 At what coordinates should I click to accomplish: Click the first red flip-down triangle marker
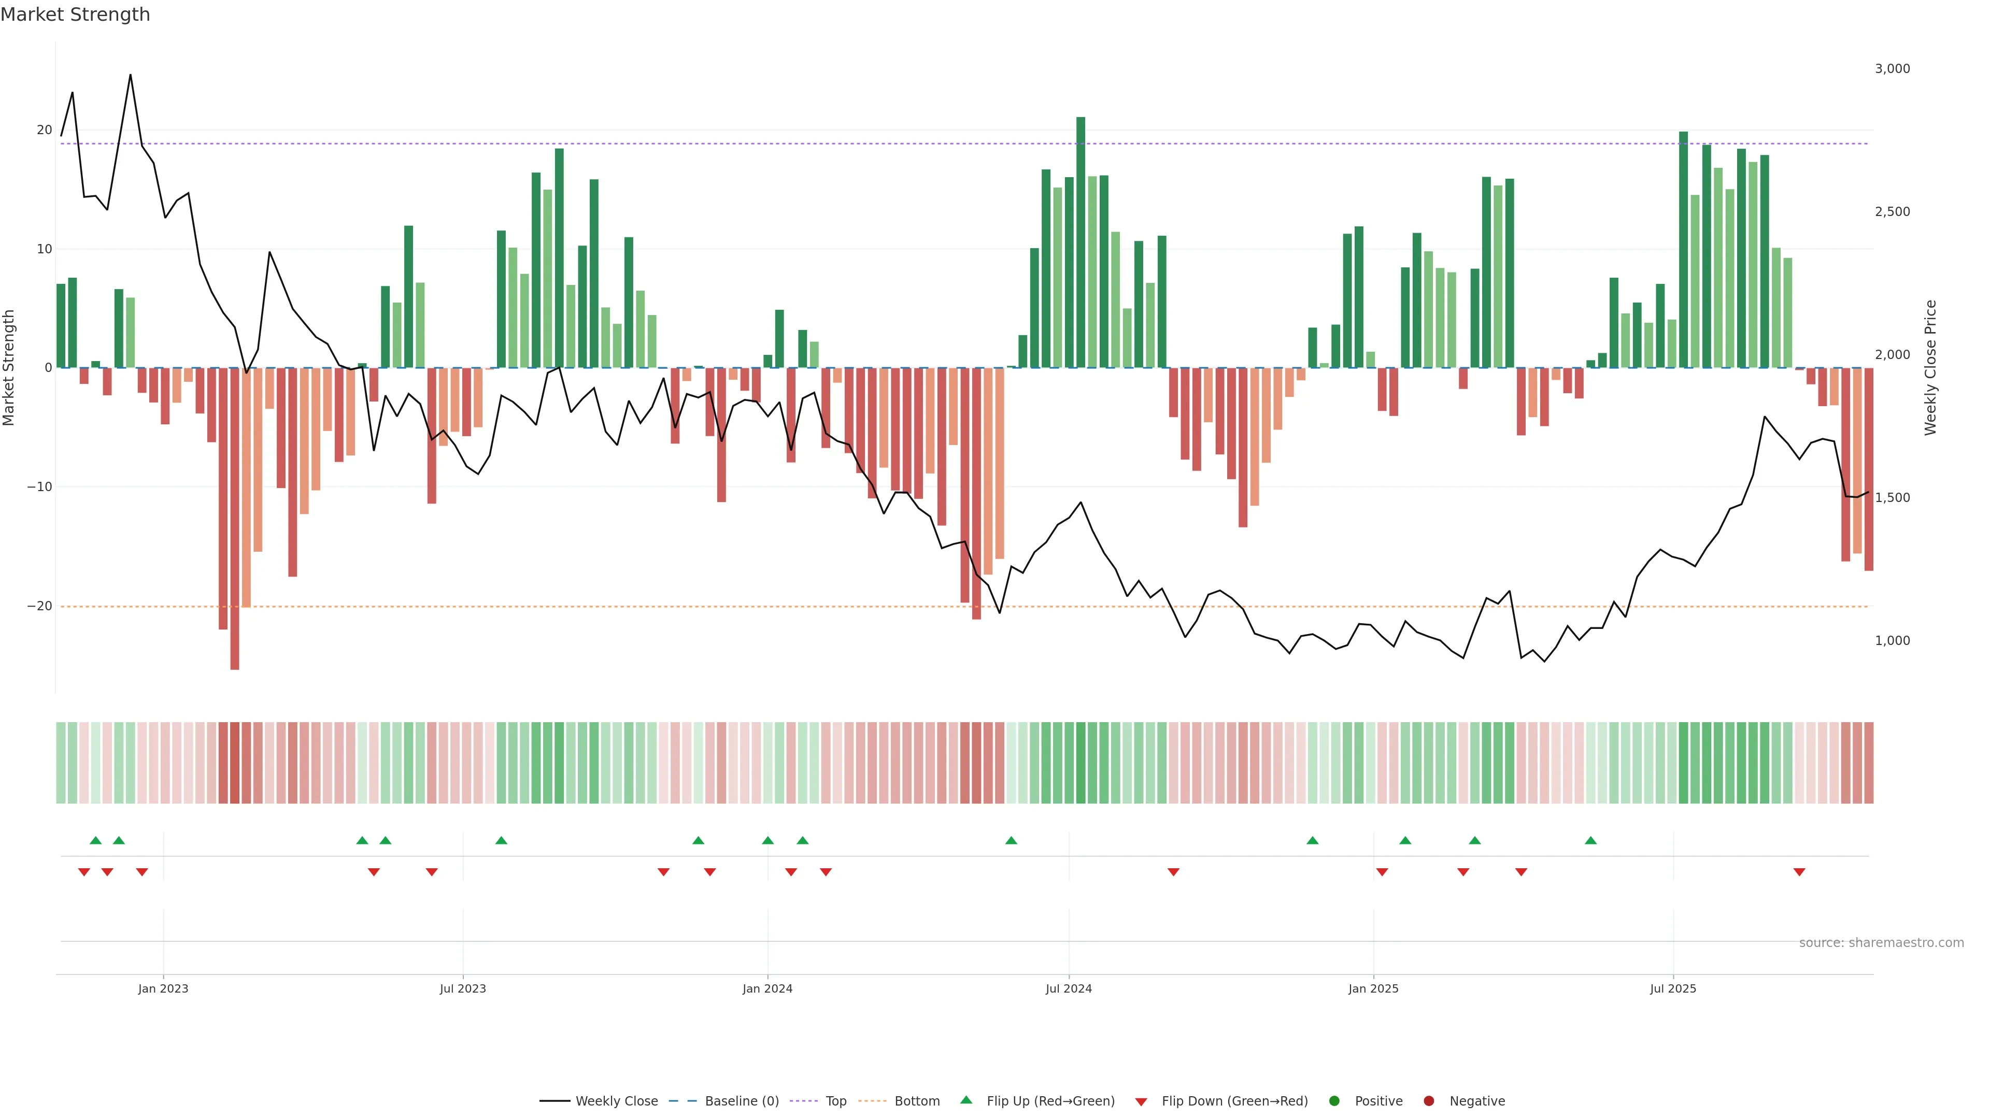coord(84,872)
